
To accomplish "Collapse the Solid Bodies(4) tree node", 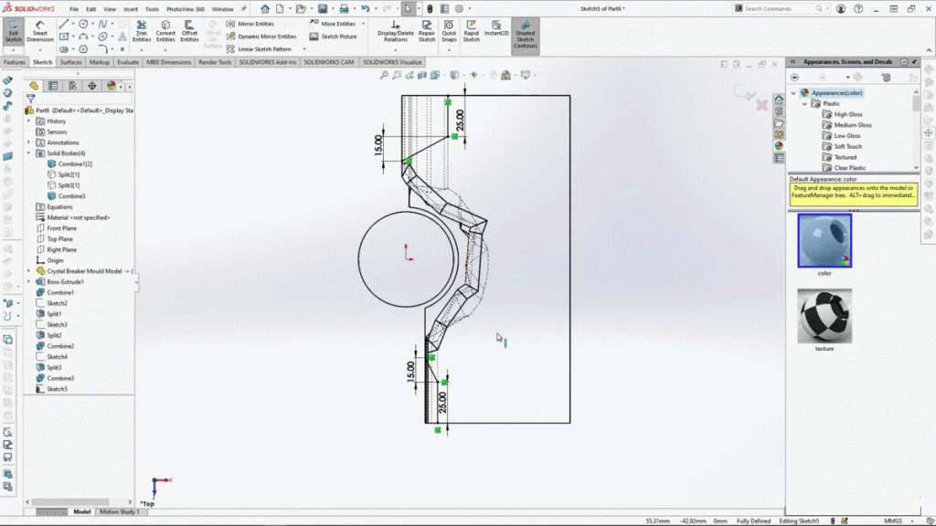I will (x=29, y=153).
